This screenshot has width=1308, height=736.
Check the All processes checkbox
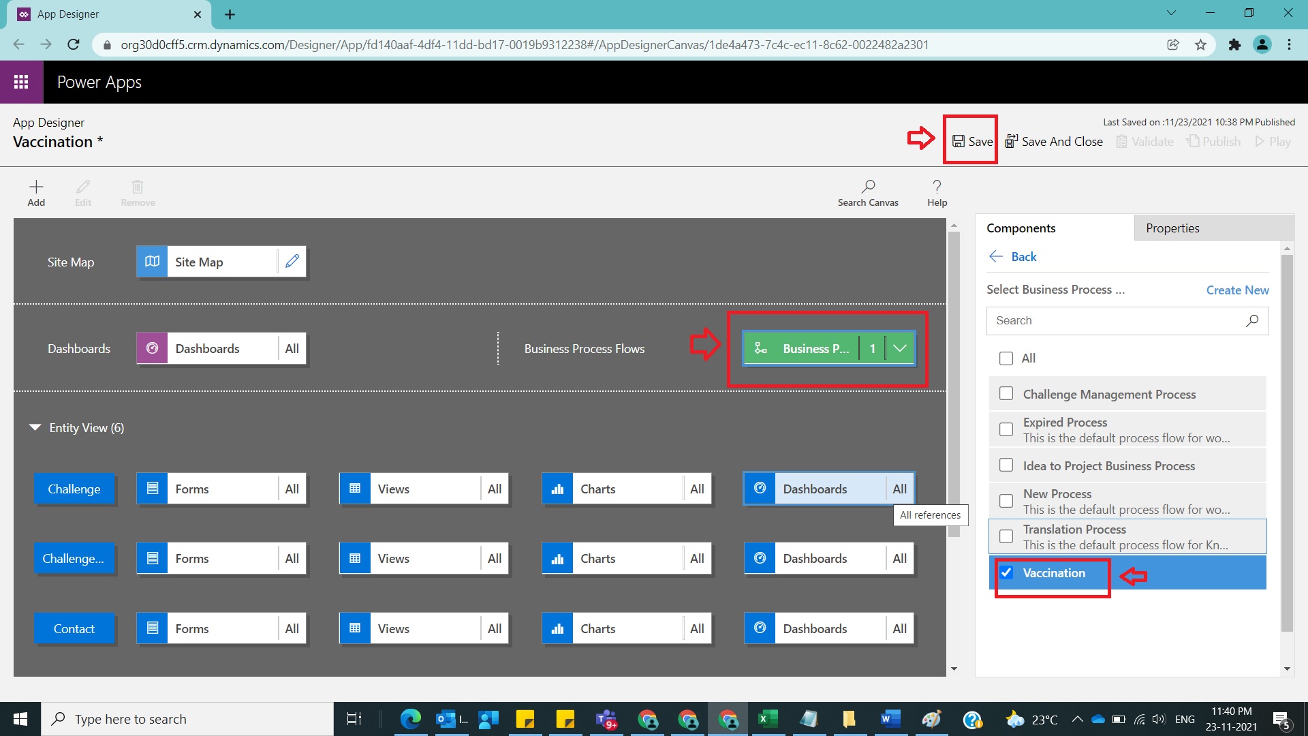pos(1006,358)
